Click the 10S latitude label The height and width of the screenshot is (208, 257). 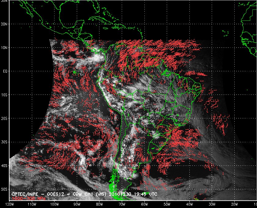click(x=4, y=95)
